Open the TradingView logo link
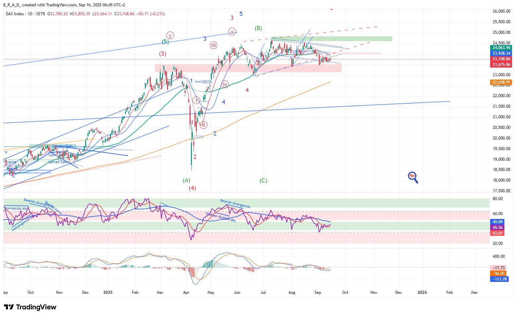517x317 pixels. coord(30,307)
